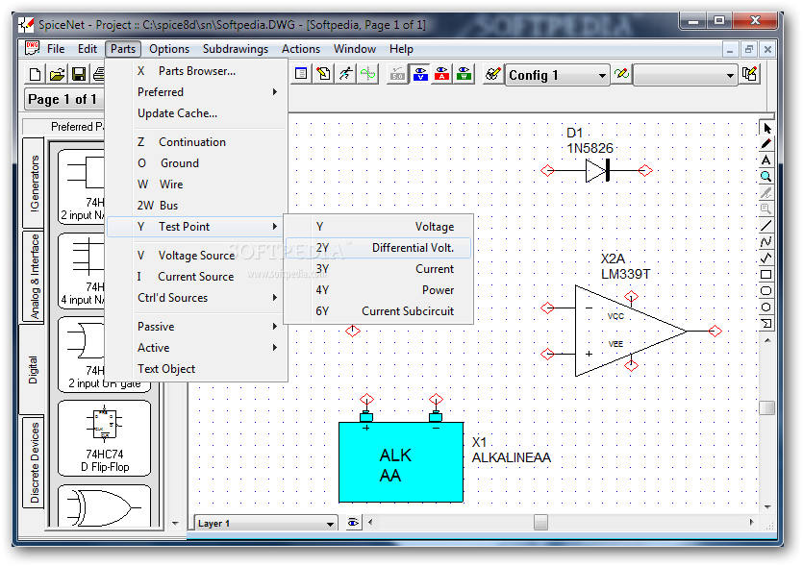The height and width of the screenshot is (566, 803).
Task: Open the green waveform scope icon
Action: pos(367,74)
